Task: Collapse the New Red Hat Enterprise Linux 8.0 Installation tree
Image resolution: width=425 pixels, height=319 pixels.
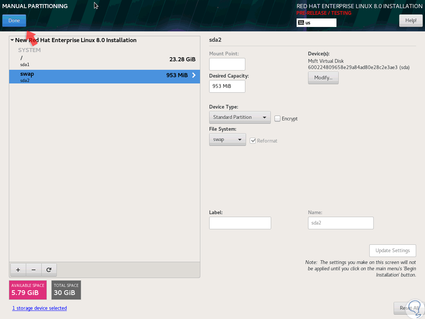Action: [x=12, y=40]
